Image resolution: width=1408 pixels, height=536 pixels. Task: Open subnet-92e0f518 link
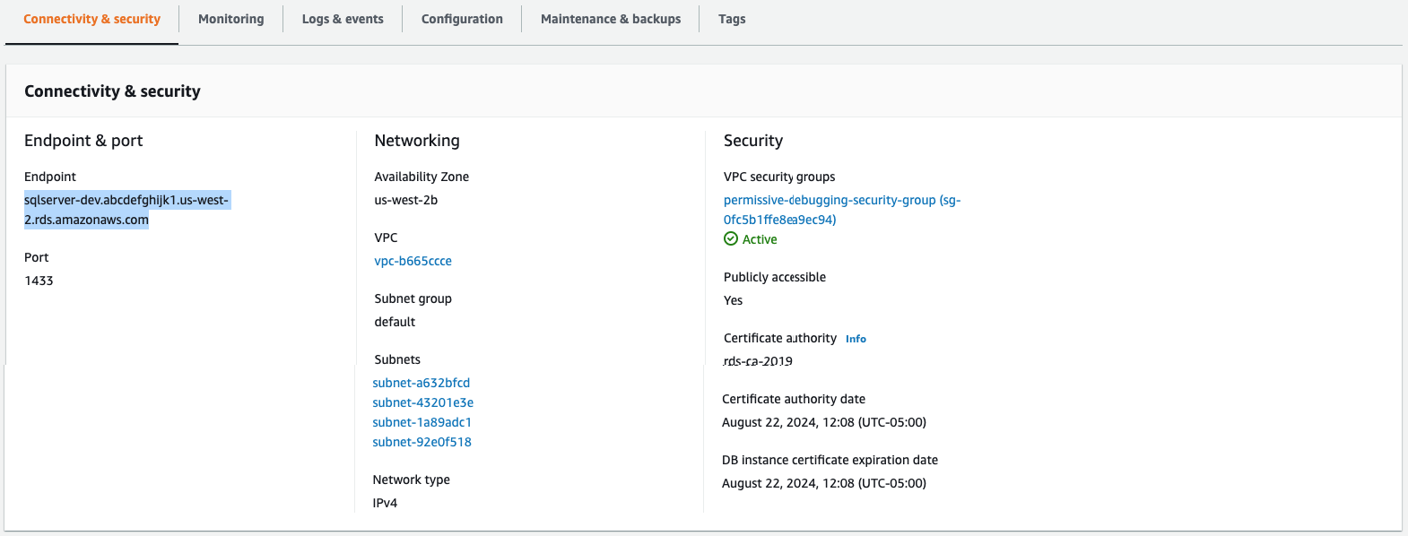click(x=422, y=442)
